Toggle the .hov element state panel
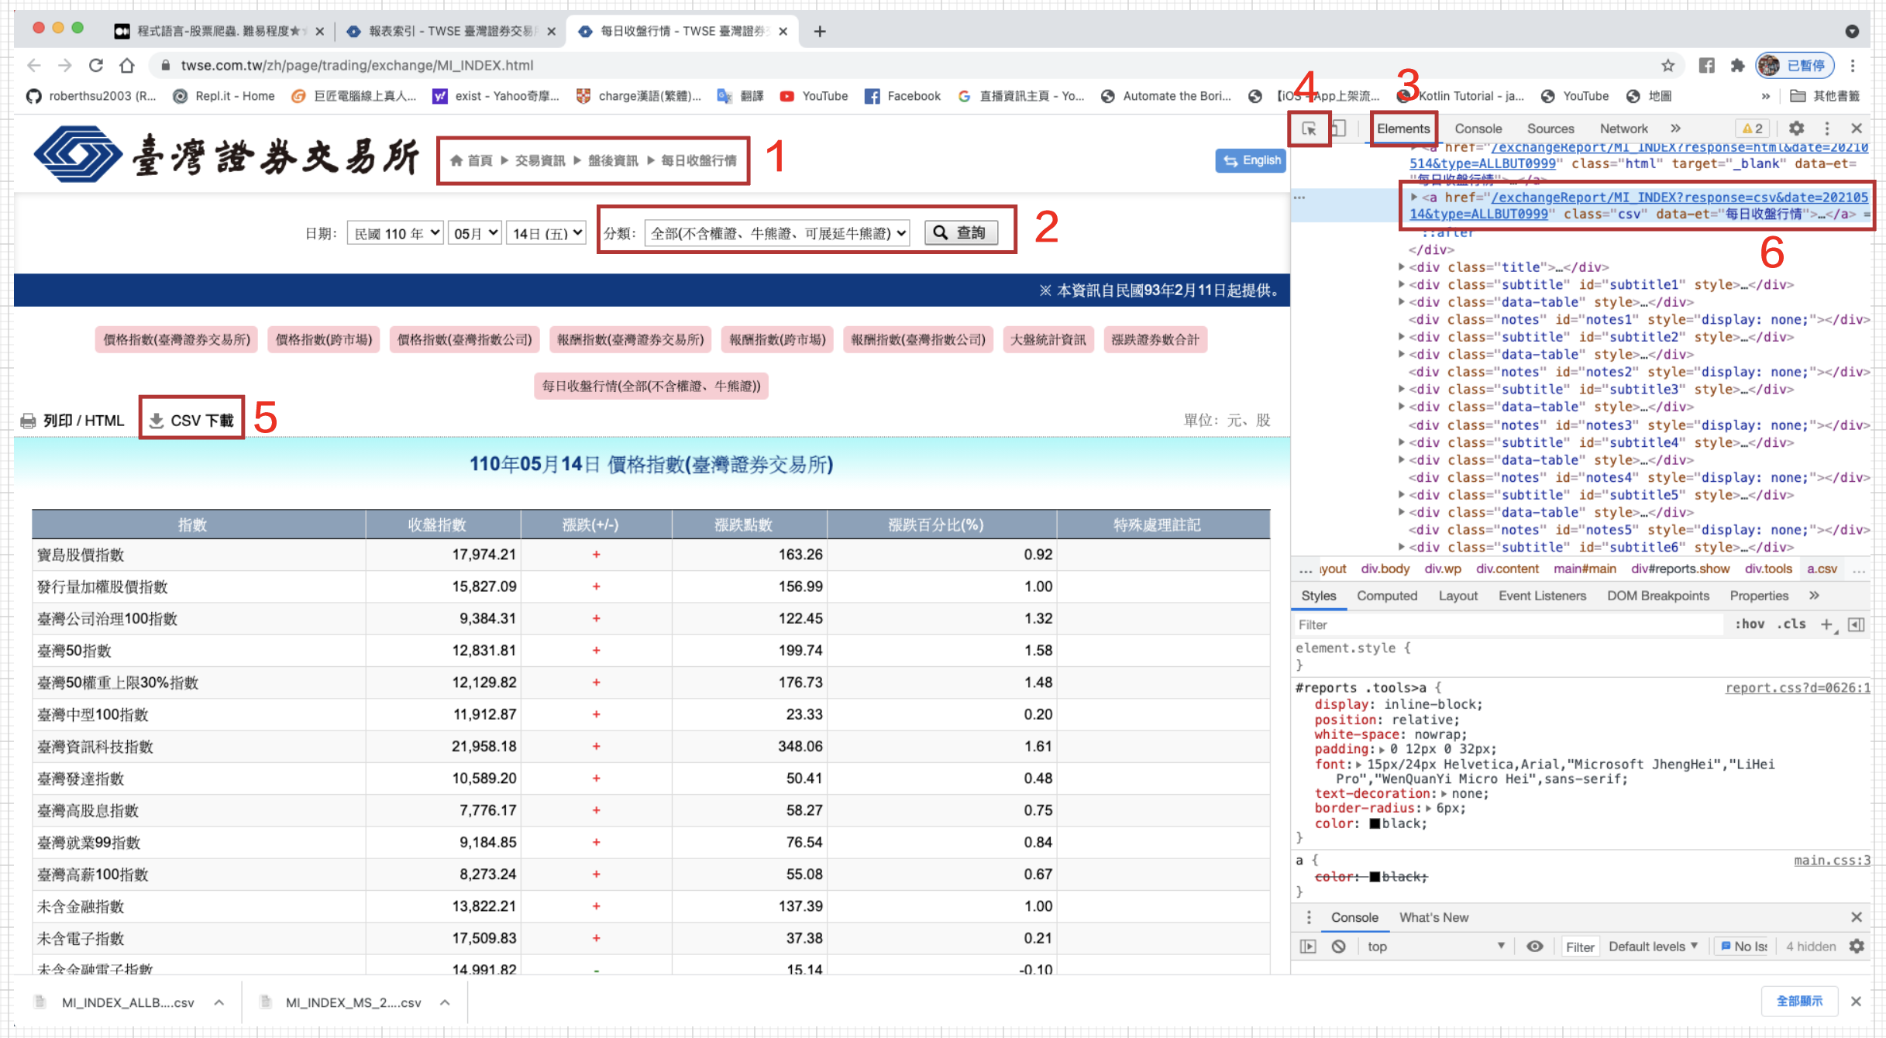 point(1750,624)
